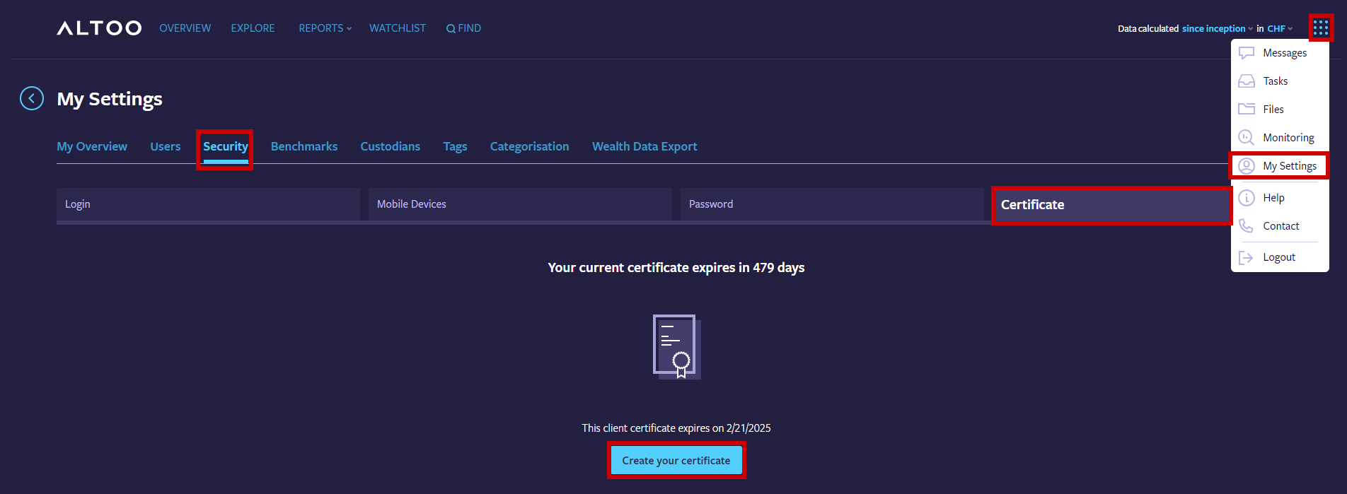
Task: Switch to Users tab
Action: click(x=166, y=146)
